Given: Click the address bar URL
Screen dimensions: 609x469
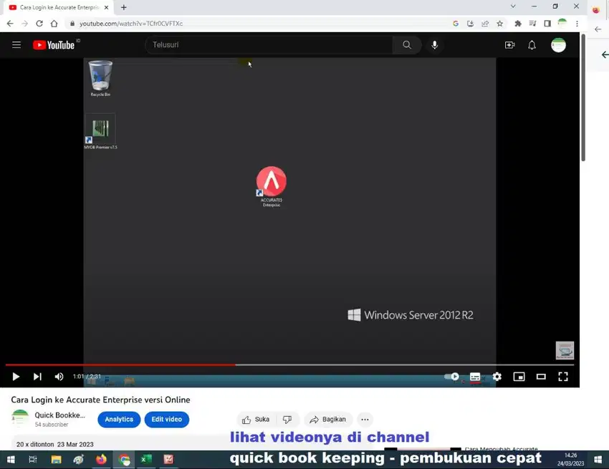Looking at the screenshot, I should (x=131, y=24).
